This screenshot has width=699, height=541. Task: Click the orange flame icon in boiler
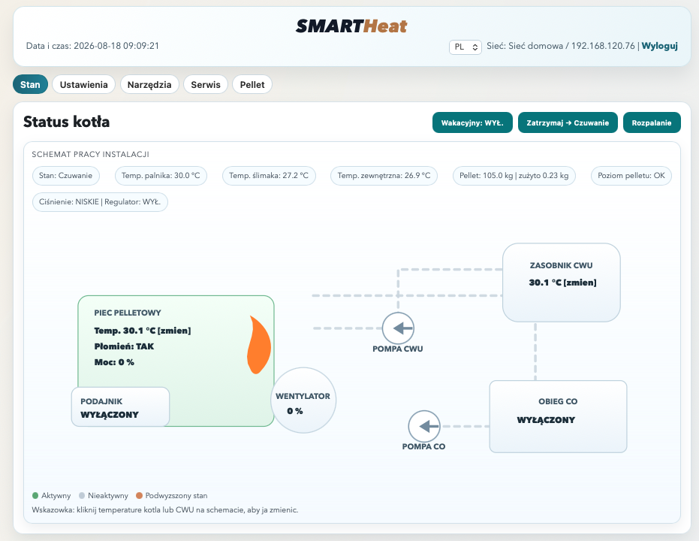(259, 345)
